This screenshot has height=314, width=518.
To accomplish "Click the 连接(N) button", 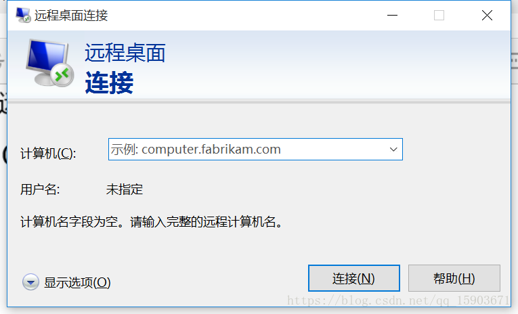I will click(354, 278).
